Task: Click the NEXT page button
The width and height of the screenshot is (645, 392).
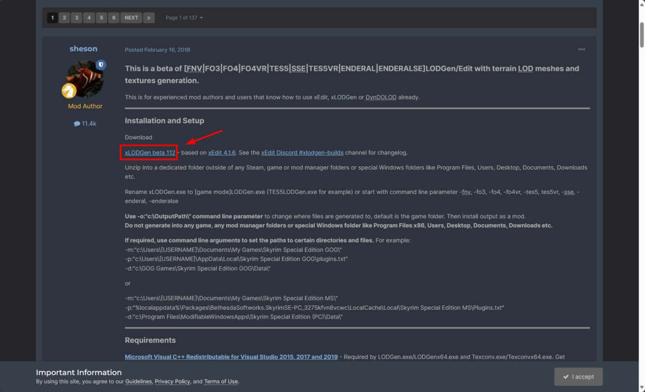Action: pyautogui.click(x=131, y=18)
